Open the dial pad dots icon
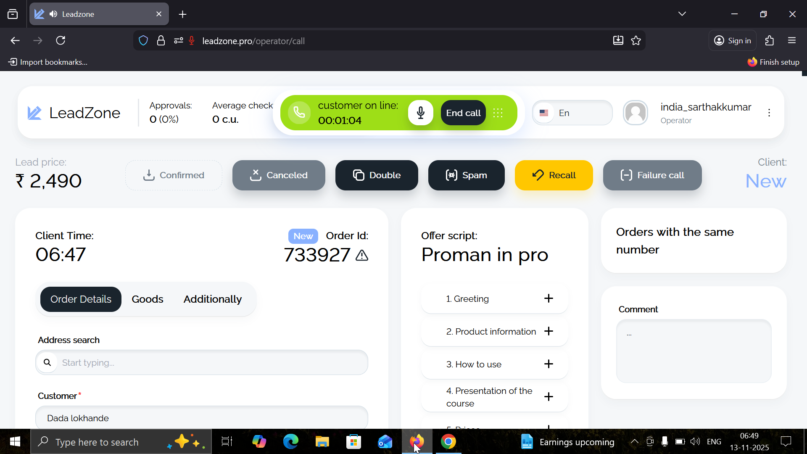 (x=498, y=113)
